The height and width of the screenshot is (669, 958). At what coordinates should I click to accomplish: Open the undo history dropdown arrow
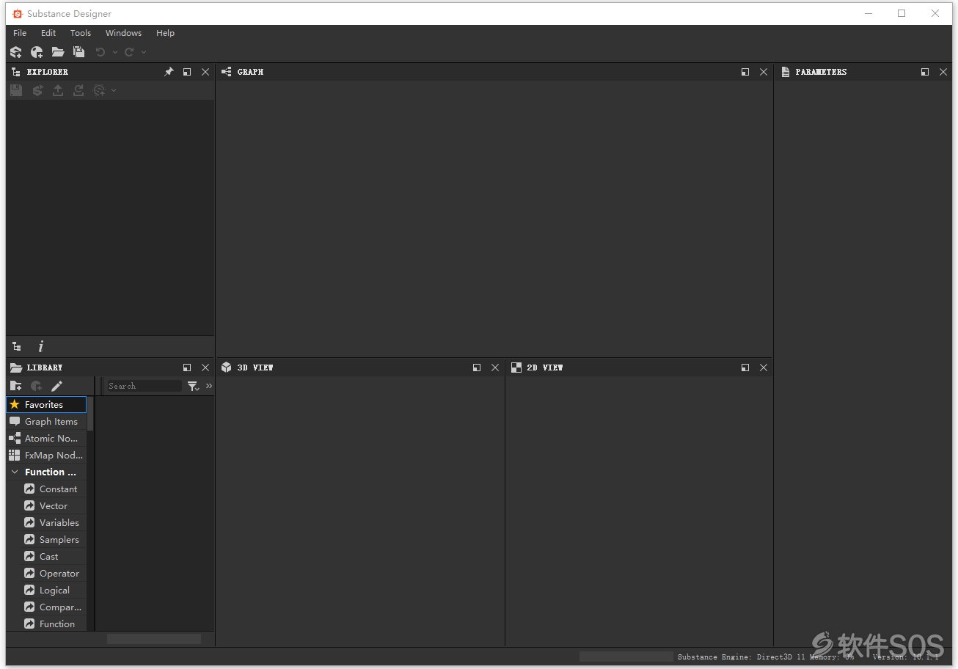click(115, 52)
